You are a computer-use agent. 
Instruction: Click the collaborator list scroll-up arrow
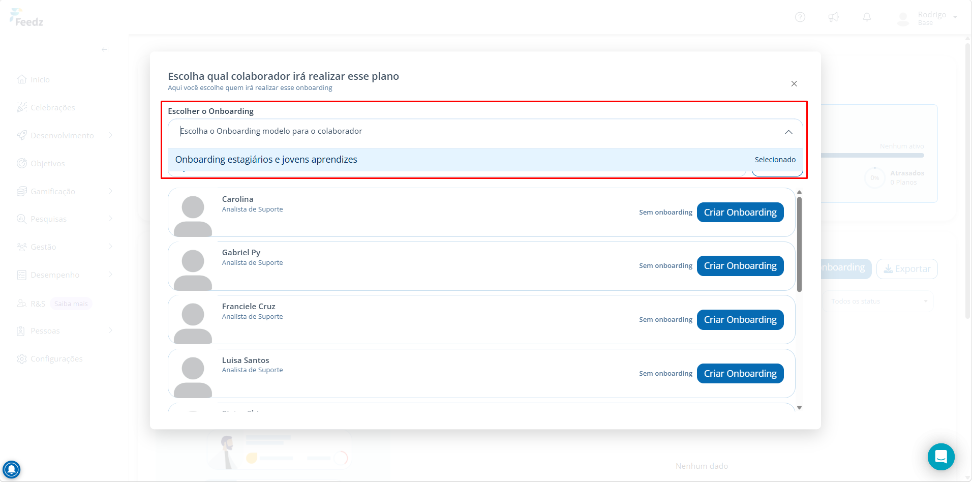[x=800, y=192]
